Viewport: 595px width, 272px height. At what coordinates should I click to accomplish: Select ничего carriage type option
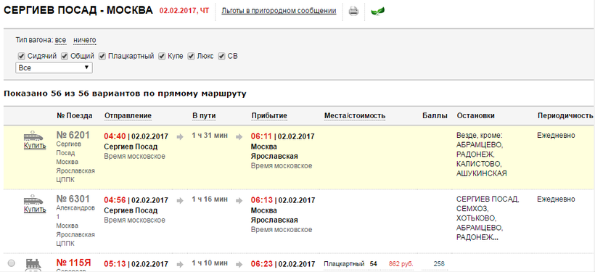85,40
